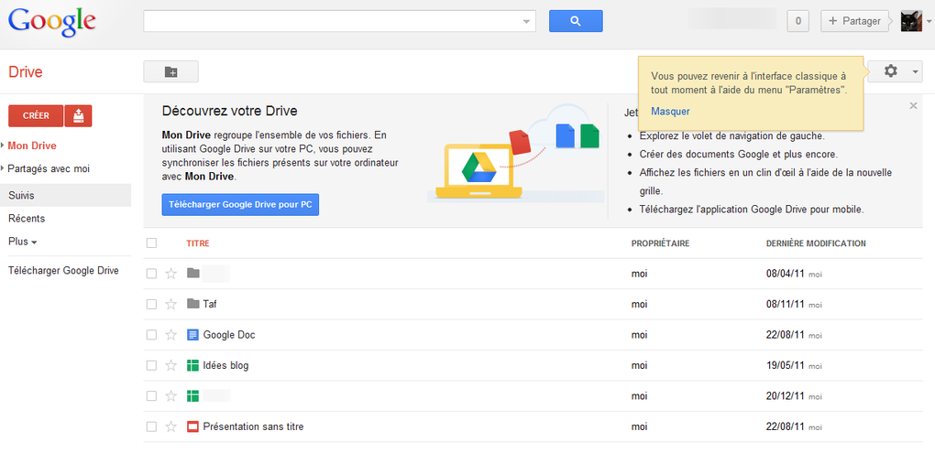The height and width of the screenshot is (453, 935).
Task: Click the date 20/12/11
Action: pyautogui.click(x=786, y=396)
